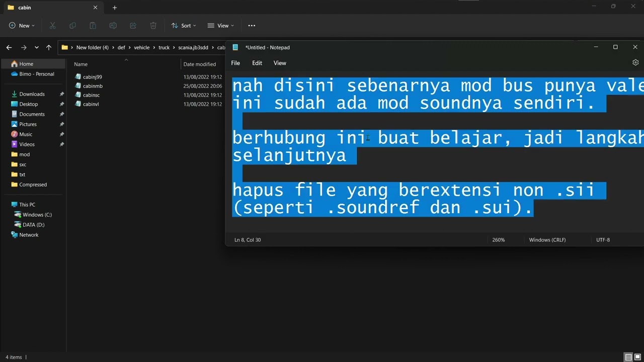Click the Copy icon in Explorer toolbar
This screenshot has height=362, width=644.
pyautogui.click(x=72, y=26)
